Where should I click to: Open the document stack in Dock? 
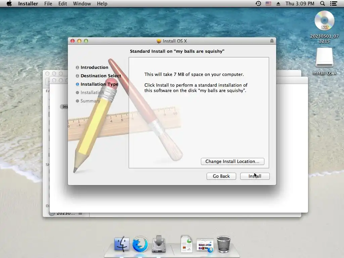pyautogui.click(x=186, y=244)
